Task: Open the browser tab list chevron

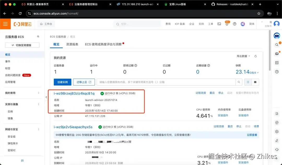Action: point(278,4)
